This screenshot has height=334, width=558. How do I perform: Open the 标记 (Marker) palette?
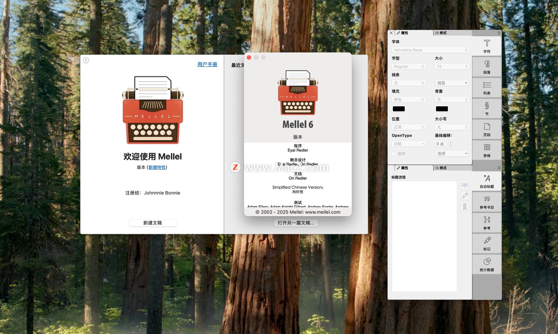click(487, 244)
